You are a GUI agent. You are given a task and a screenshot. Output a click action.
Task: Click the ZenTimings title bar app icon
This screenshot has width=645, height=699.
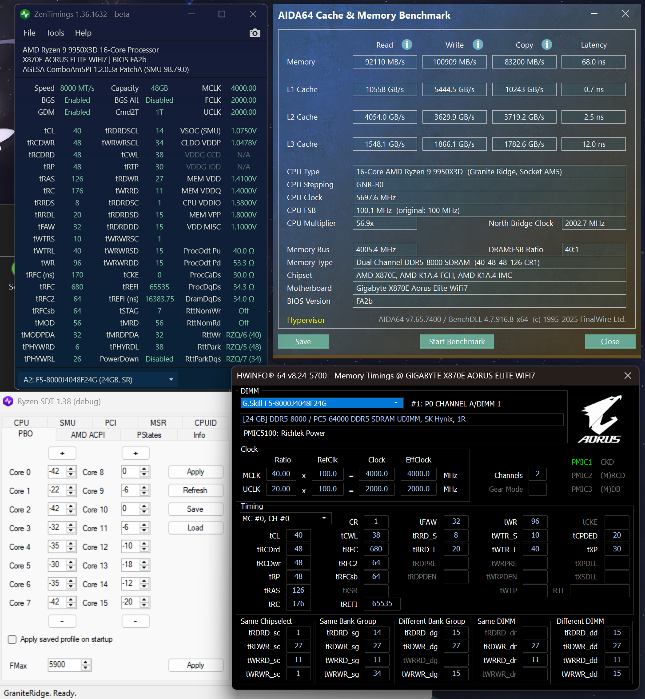coord(25,14)
